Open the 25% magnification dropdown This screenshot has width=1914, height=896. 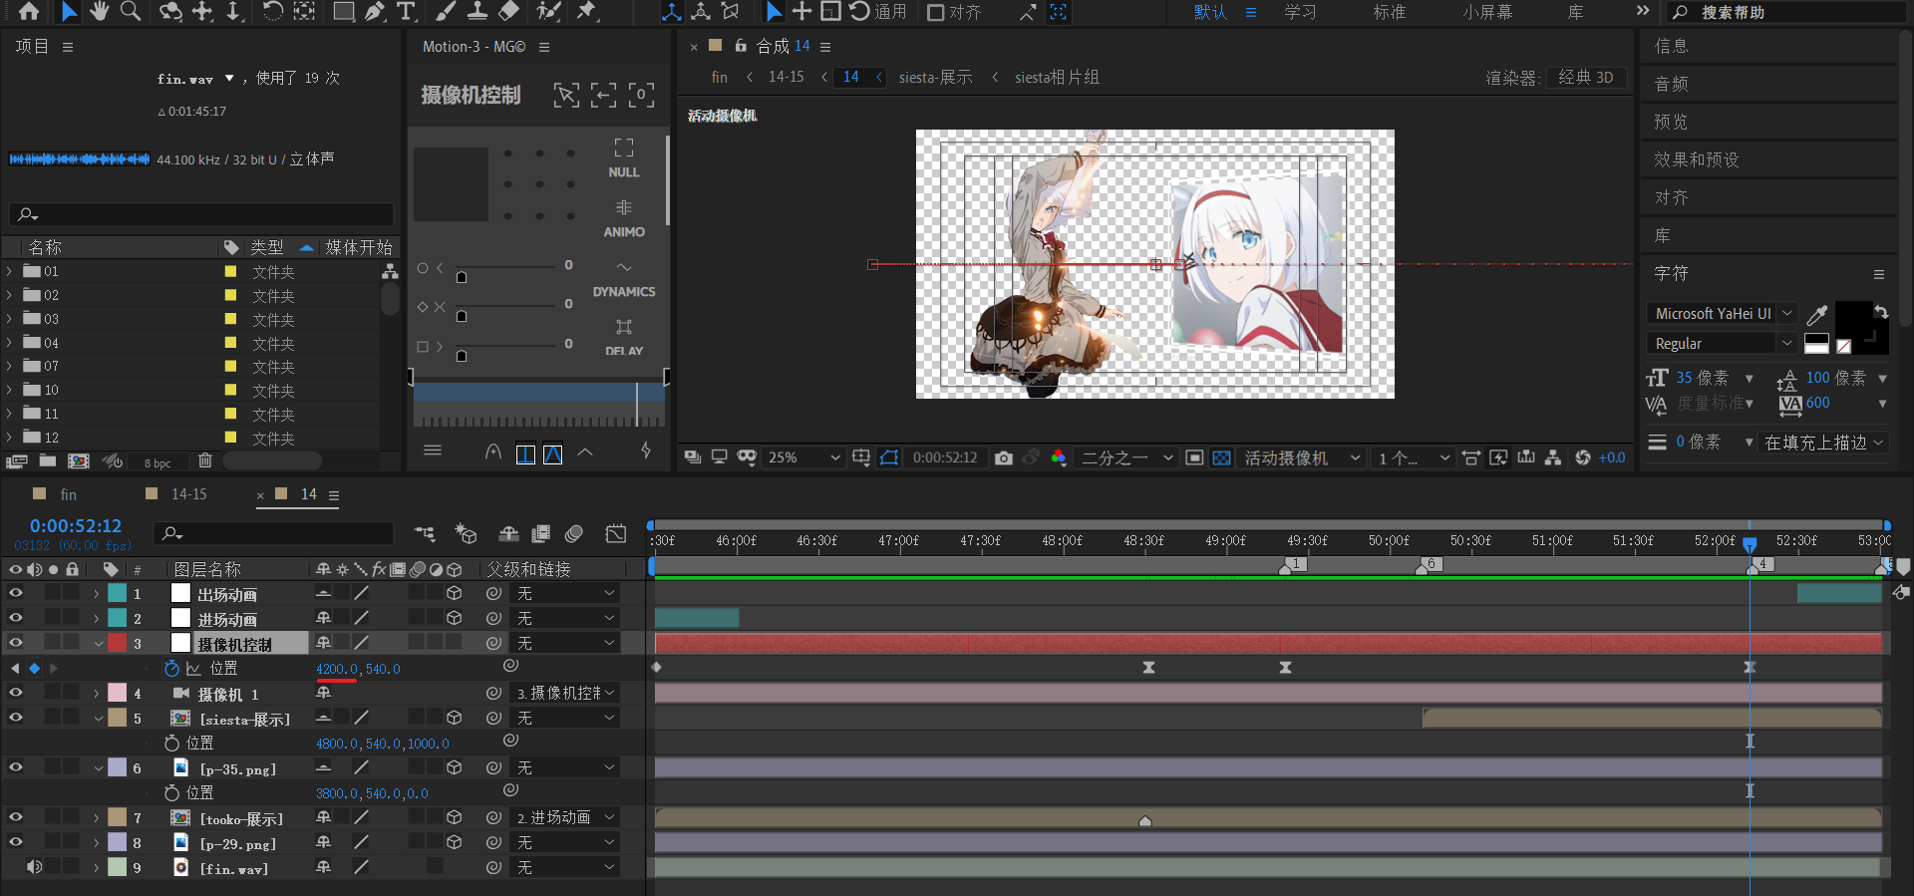pyautogui.click(x=803, y=457)
